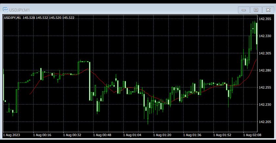Click the 142.355 price scale label

coord(265,19)
